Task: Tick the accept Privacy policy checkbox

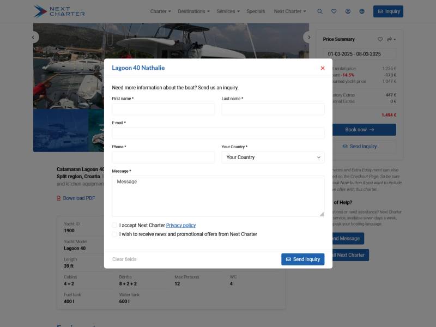Action: pos(114,225)
